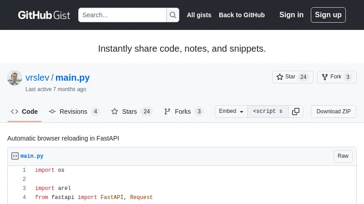Select the embed script text field
Image resolution: width=364 pixels, height=204 pixels.
click(268, 112)
